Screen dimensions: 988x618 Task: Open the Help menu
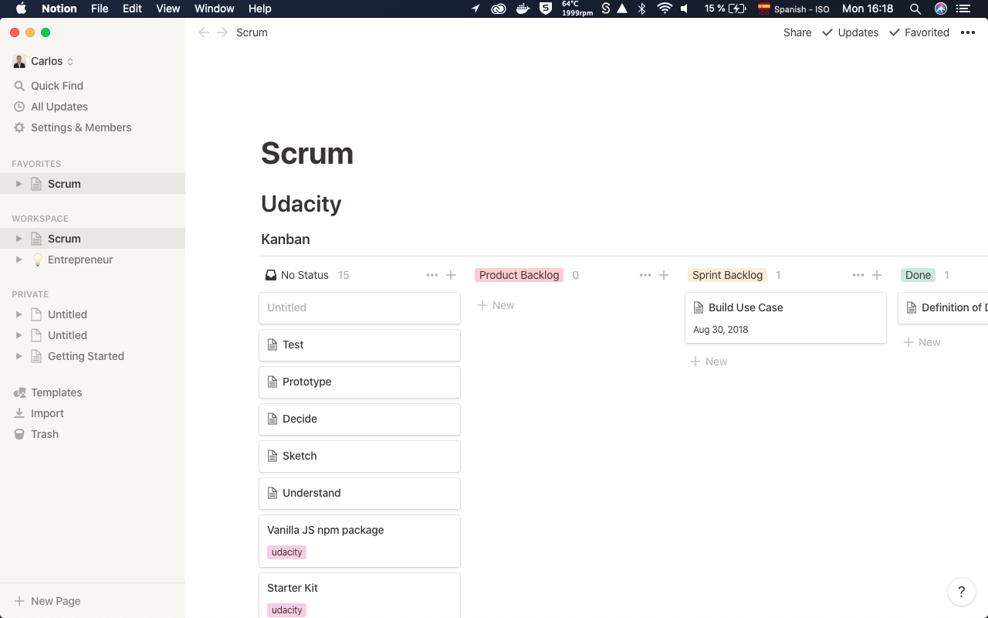(260, 8)
